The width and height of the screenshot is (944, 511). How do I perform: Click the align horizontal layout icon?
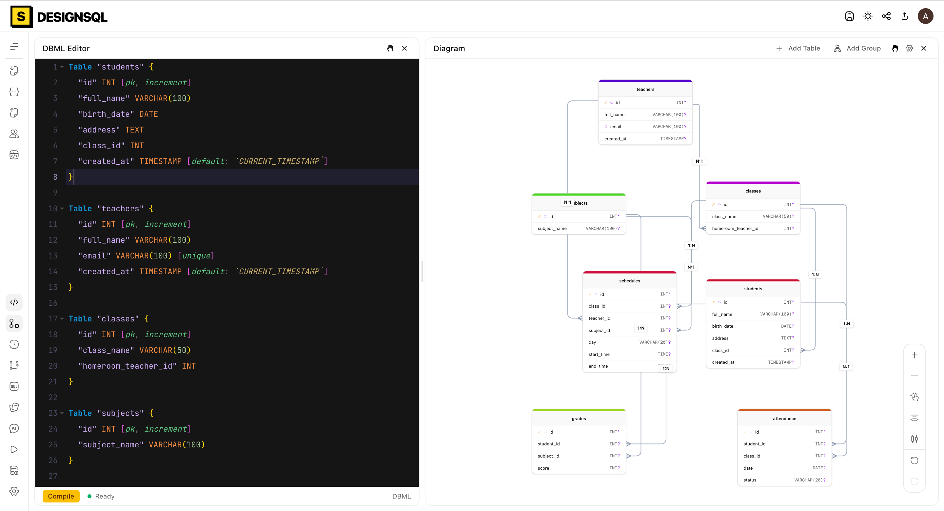[914, 418]
